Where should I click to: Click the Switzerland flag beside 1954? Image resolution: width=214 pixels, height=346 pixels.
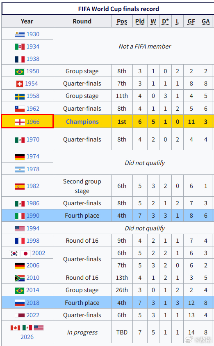coord(20,84)
